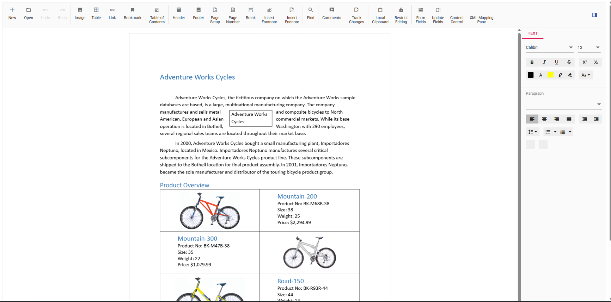Open the Page Setup dialog
Image resolution: width=611 pixels, height=302 pixels.
pos(215,15)
